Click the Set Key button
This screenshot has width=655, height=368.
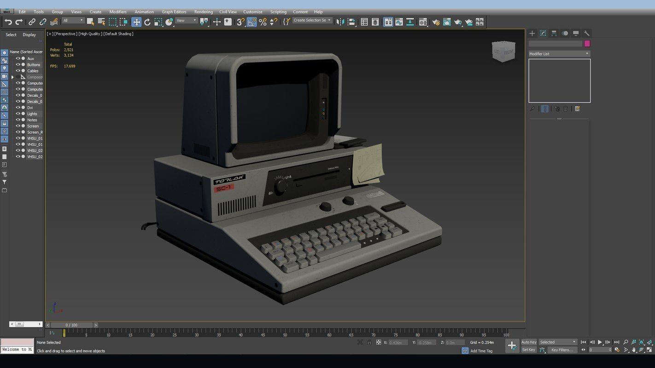[x=529, y=350]
